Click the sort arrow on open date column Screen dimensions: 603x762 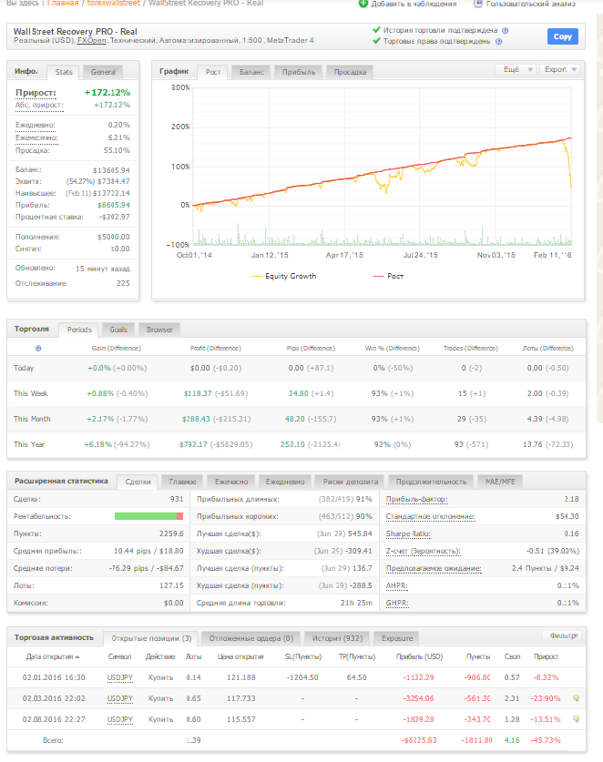click(x=77, y=657)
